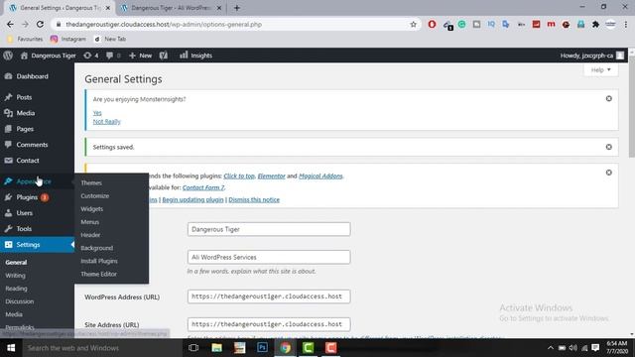Open the Chrome extensions puzzle icon
The width and height of the screenshot is (635, 357).
[595, 24]
